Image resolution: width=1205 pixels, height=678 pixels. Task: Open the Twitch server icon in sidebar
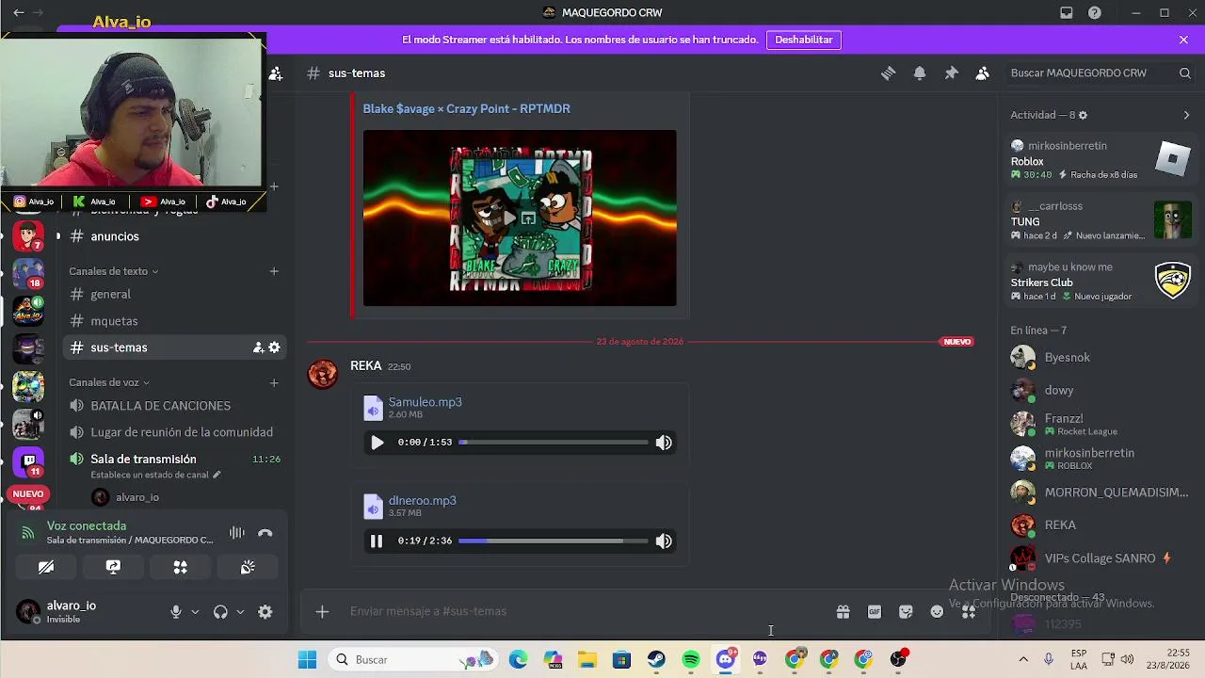pos(27,462)
